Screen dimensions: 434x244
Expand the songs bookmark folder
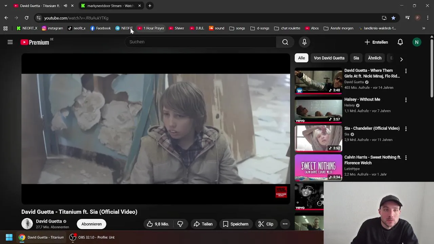pos(237,28)
